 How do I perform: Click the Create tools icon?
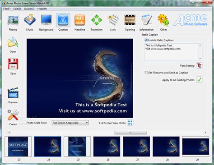[x=13, y=115]
